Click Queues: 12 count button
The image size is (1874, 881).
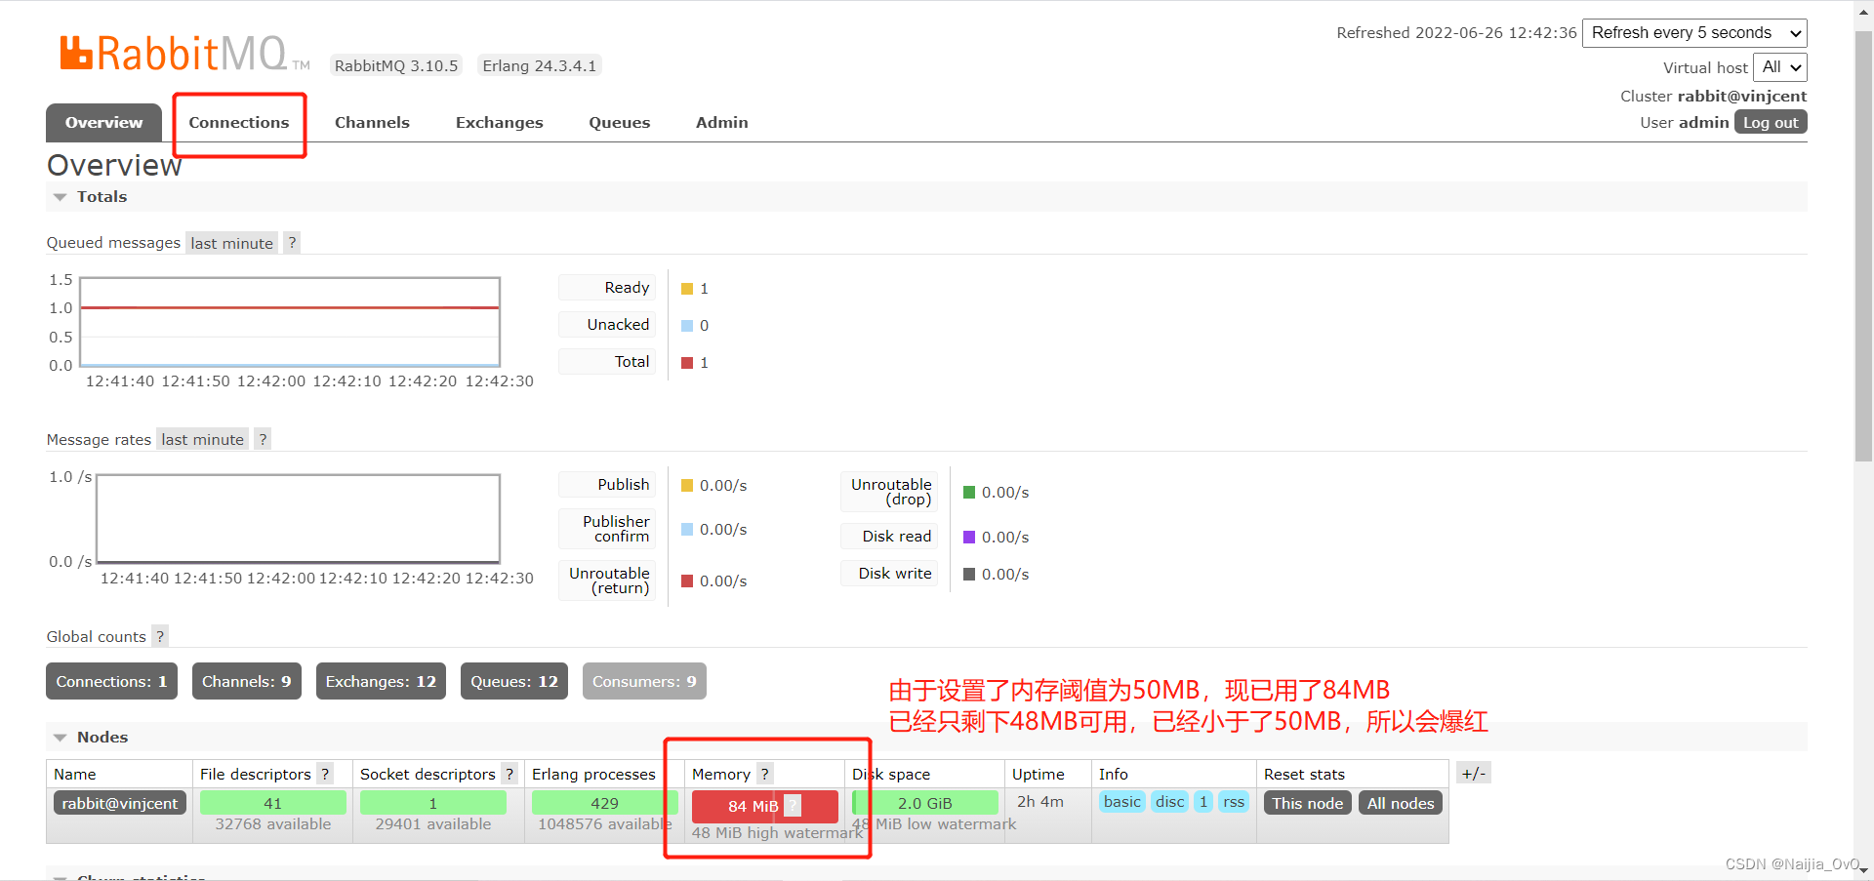tap(514, 682)
